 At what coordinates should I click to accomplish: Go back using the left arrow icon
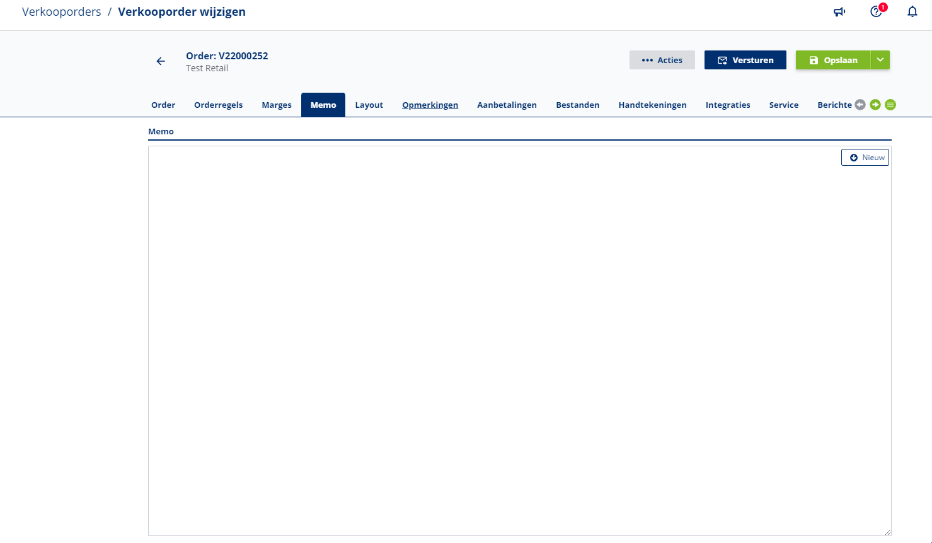click(161, 61)
